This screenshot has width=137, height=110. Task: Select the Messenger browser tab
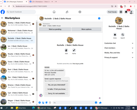[x=16, y=2]
